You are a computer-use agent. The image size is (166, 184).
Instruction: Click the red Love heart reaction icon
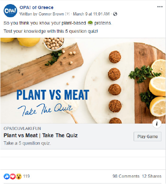pyautogui.click(x=13, y=176)
